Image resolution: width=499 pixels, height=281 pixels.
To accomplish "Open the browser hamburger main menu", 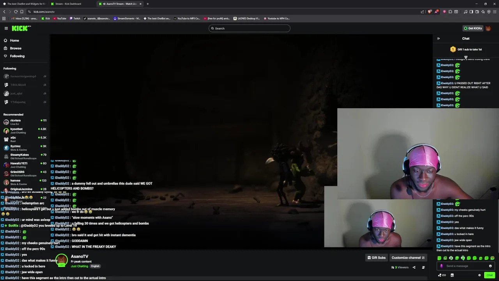I will [495, 12].
